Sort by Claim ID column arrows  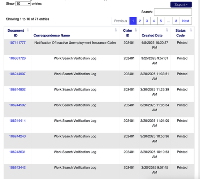(136, 30)
